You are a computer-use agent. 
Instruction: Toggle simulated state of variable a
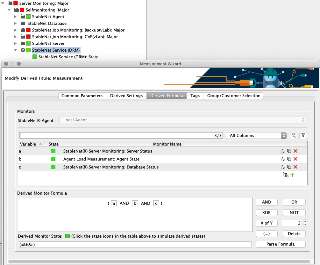53,151
